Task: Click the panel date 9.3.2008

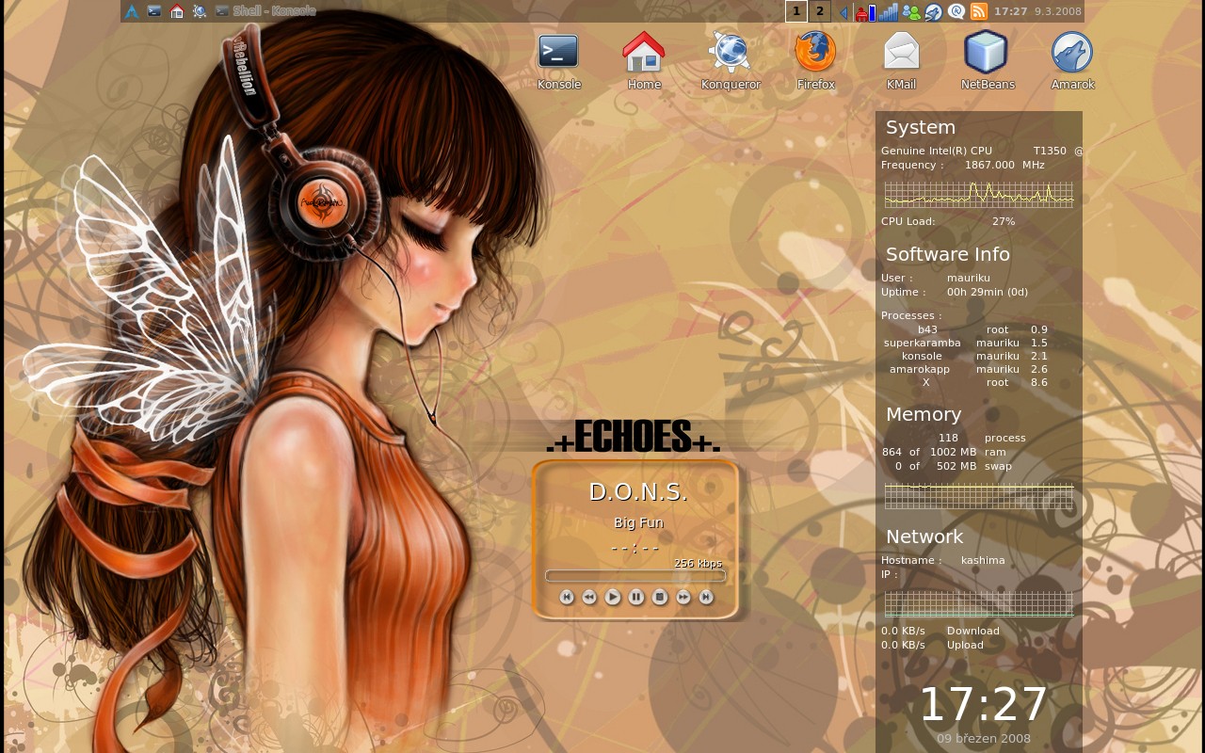Action: tap(1056, 11)
